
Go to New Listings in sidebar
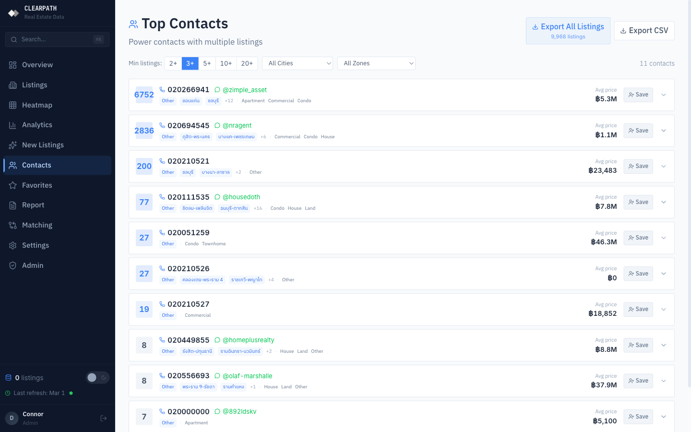coord(43,145)
